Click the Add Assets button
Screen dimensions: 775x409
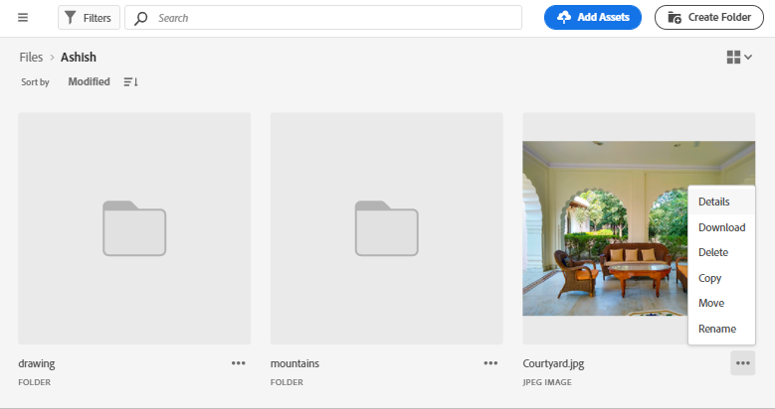pos(593,17)
